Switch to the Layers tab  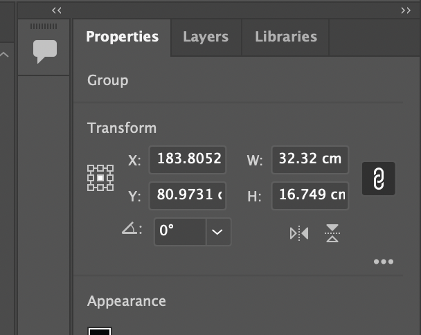206,37
